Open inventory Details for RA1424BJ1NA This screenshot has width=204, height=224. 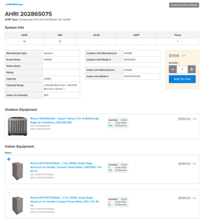[124, 120]
